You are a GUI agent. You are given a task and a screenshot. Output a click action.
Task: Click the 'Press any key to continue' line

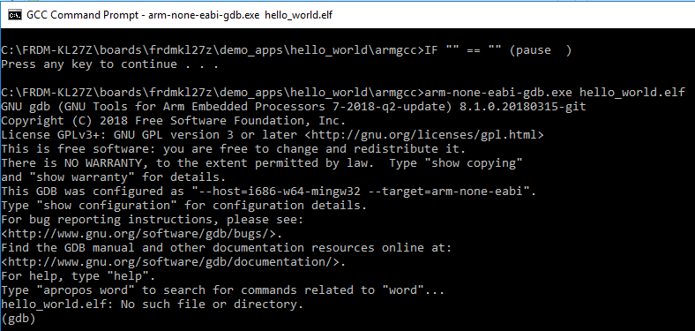(110, 64)
